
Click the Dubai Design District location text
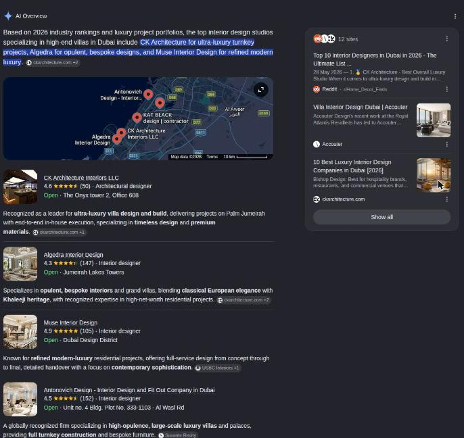coord(90,340)
